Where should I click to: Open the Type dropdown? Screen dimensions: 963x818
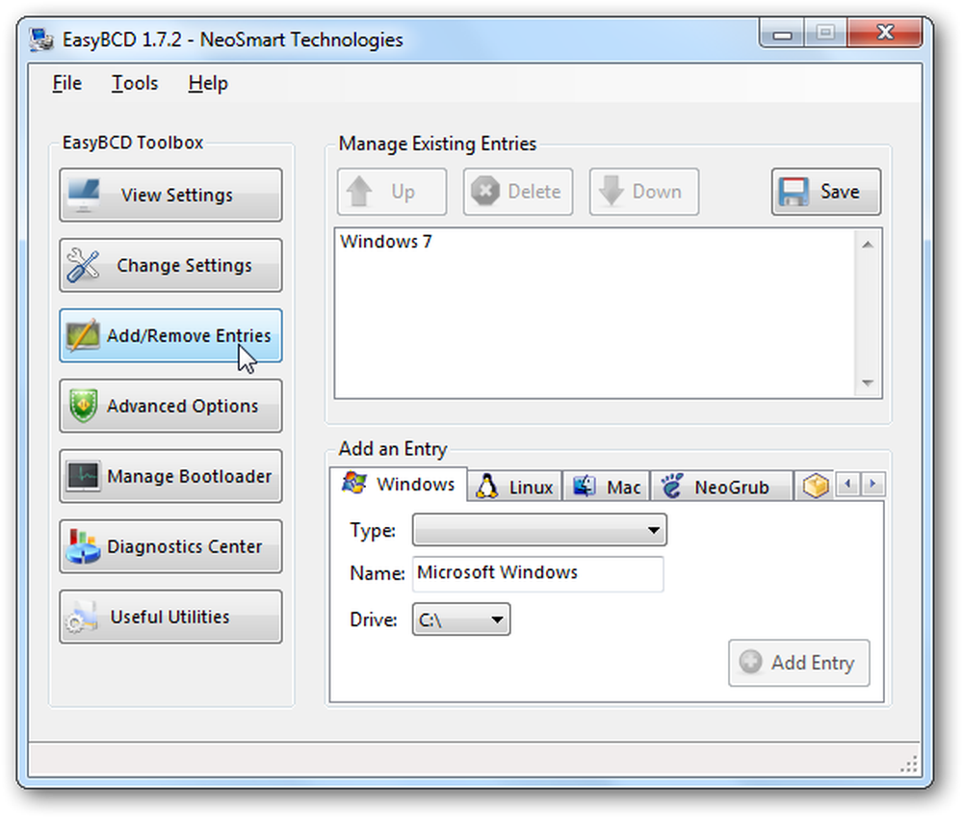(539, 530)
